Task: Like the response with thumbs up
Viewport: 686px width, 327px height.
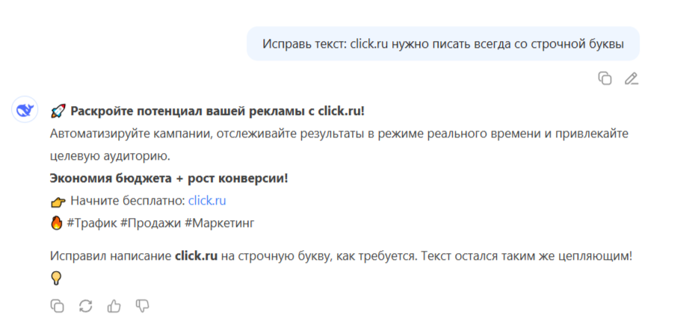Action: (114, 305)
